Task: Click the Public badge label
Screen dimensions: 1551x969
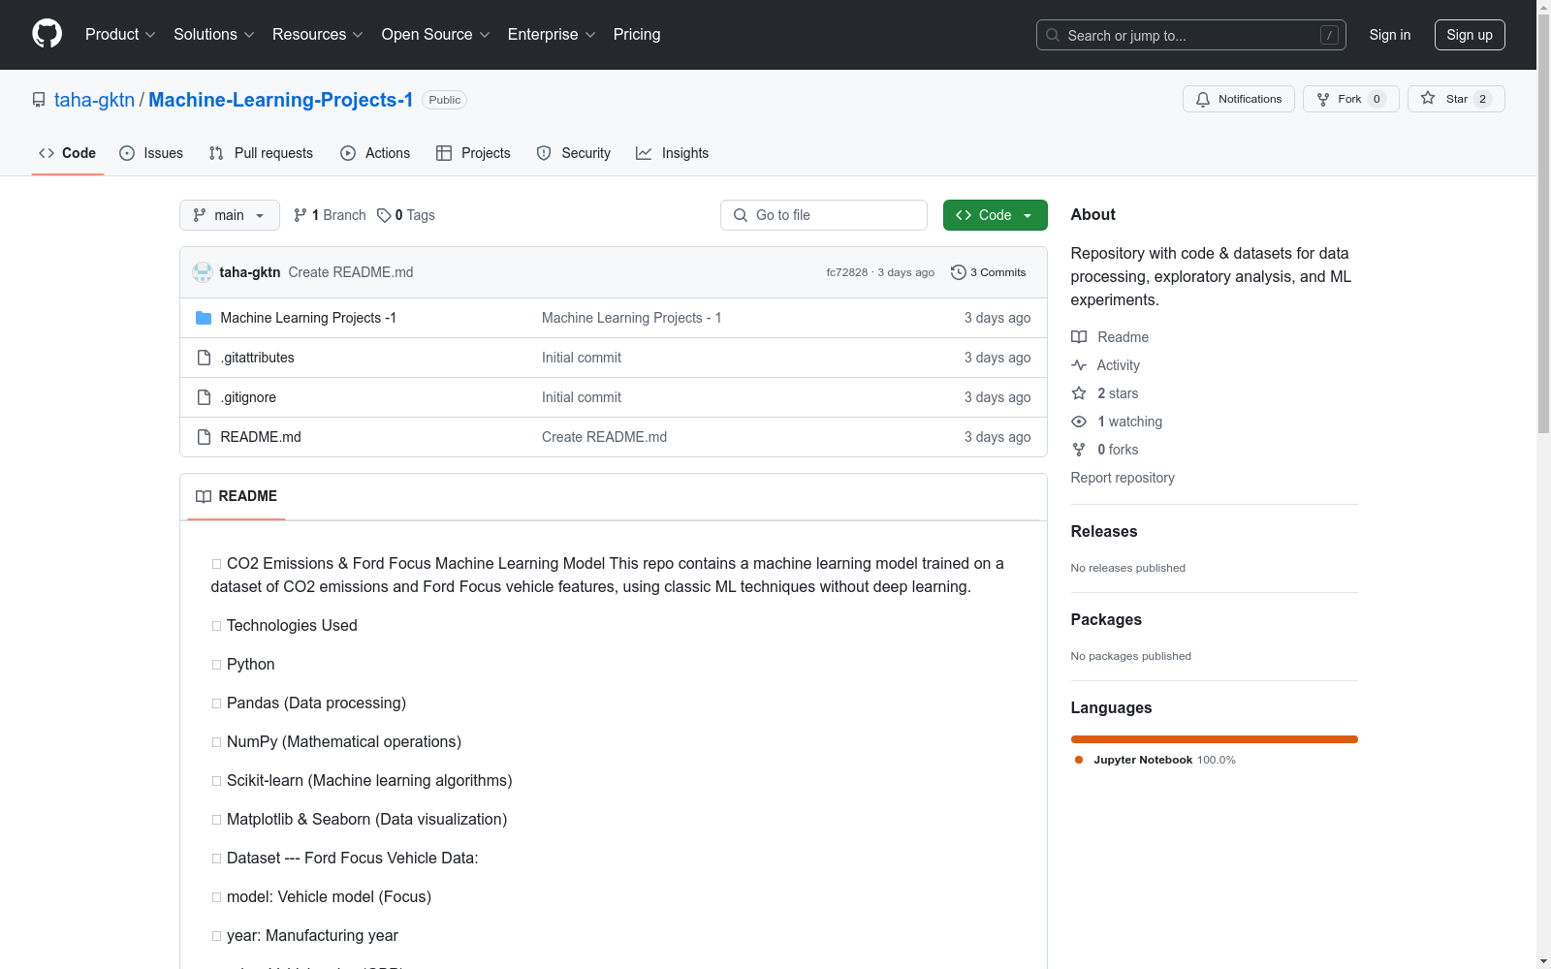Action: point(445,100)
